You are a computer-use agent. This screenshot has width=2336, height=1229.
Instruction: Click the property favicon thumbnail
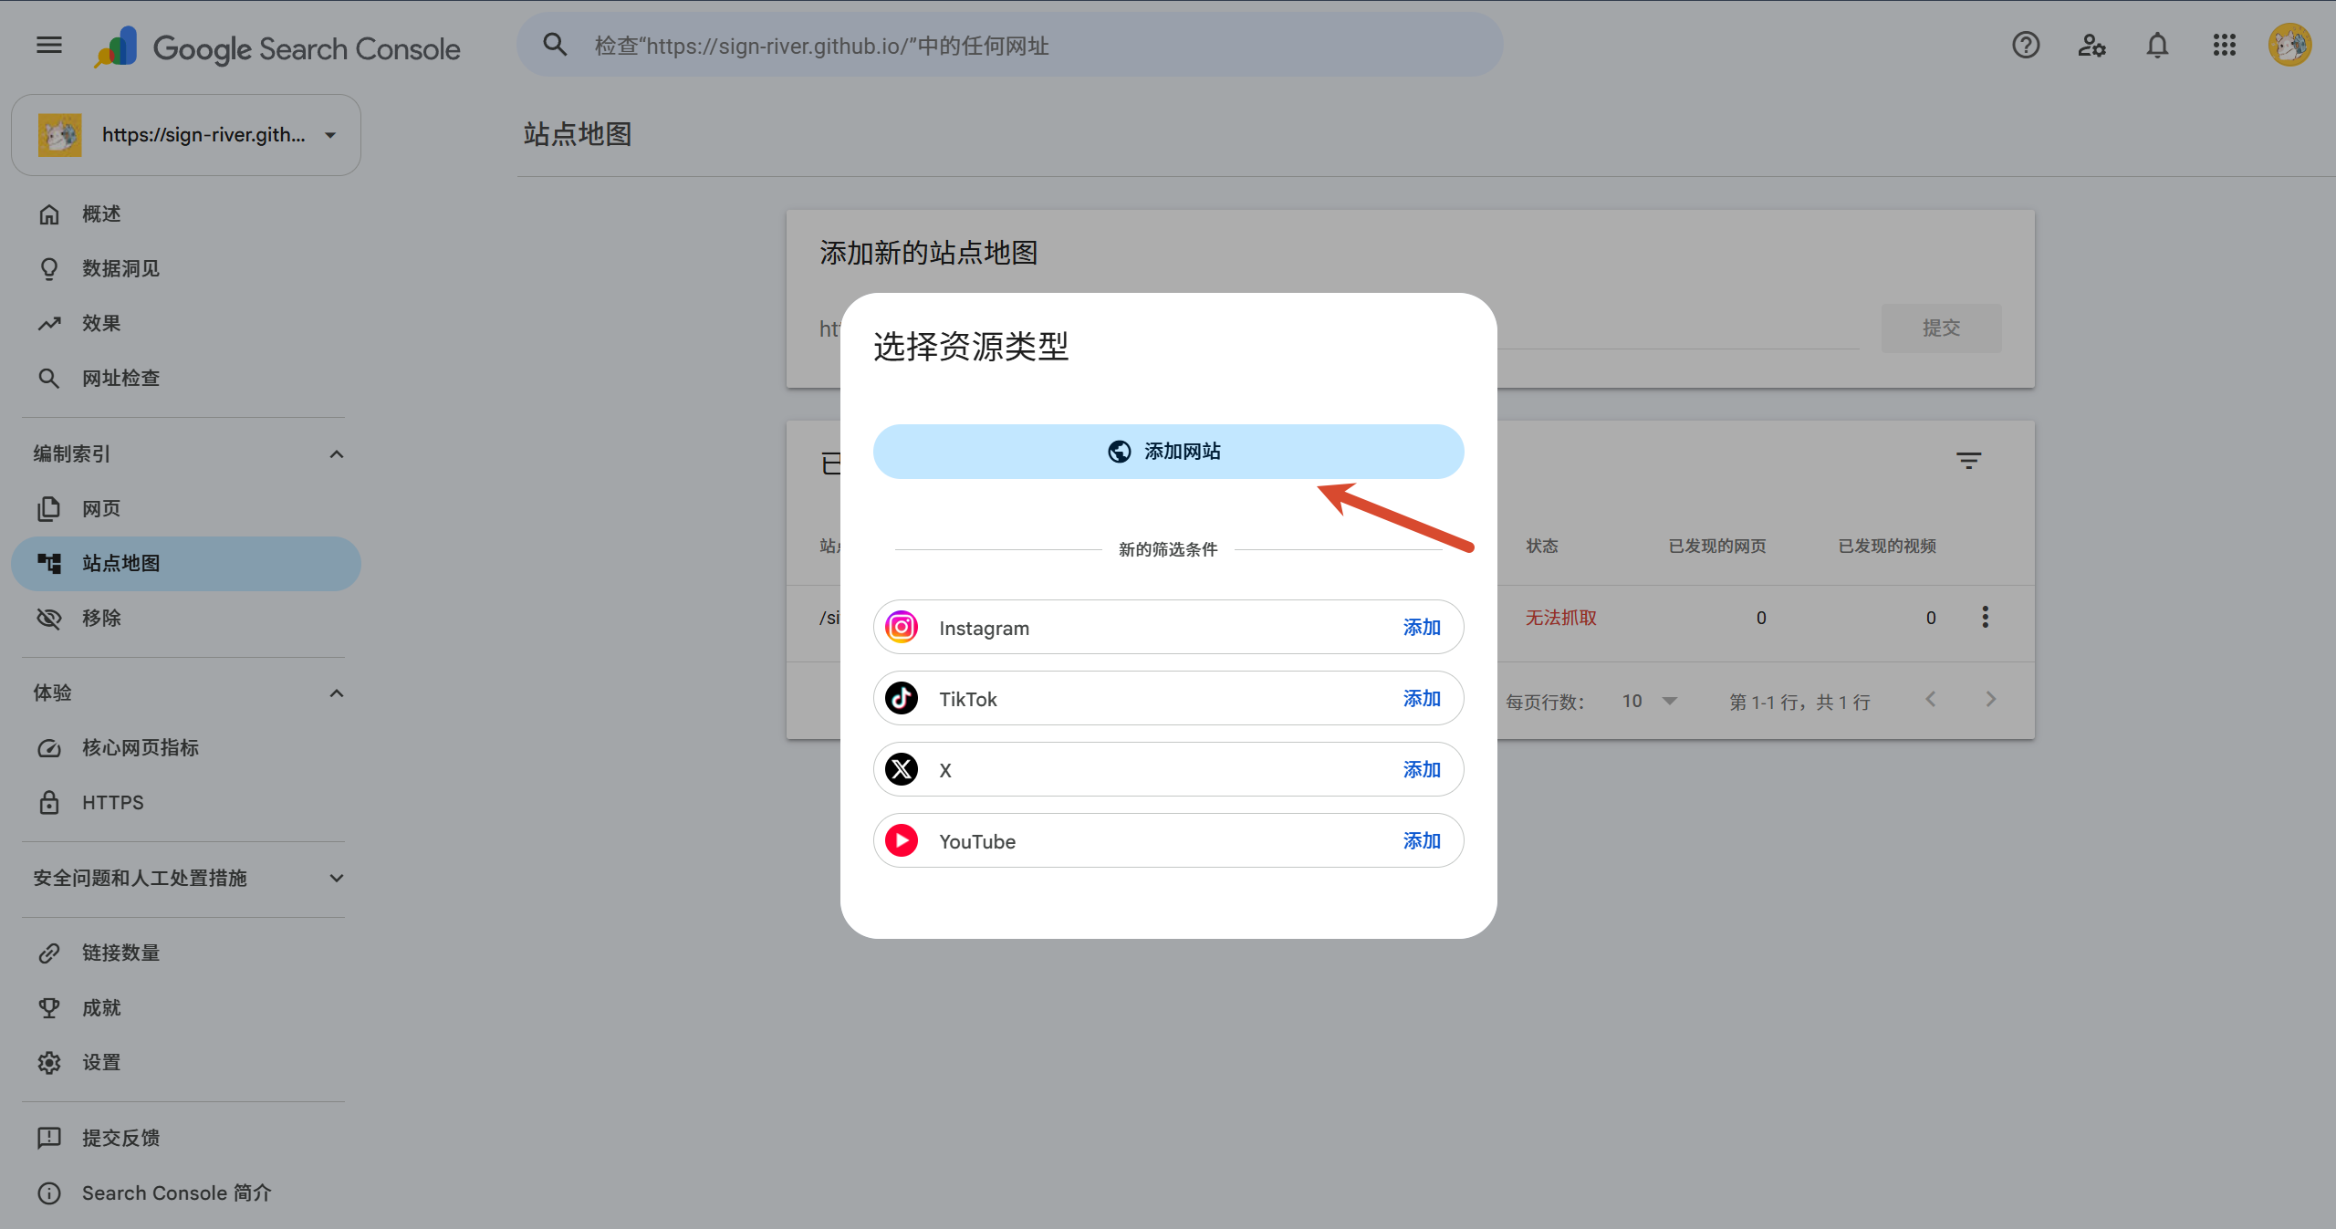coord(59,135)
